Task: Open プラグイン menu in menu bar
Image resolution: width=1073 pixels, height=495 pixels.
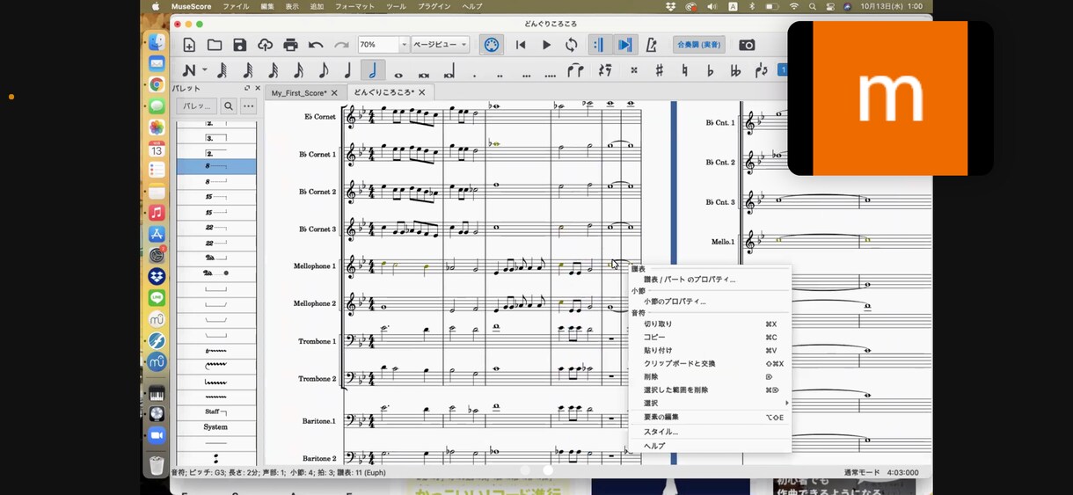Action: coord(434,6)
